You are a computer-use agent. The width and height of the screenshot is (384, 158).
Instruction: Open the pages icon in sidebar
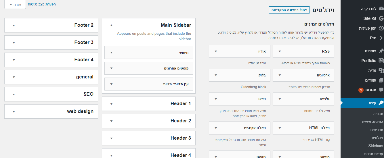(x=381, y=80)
